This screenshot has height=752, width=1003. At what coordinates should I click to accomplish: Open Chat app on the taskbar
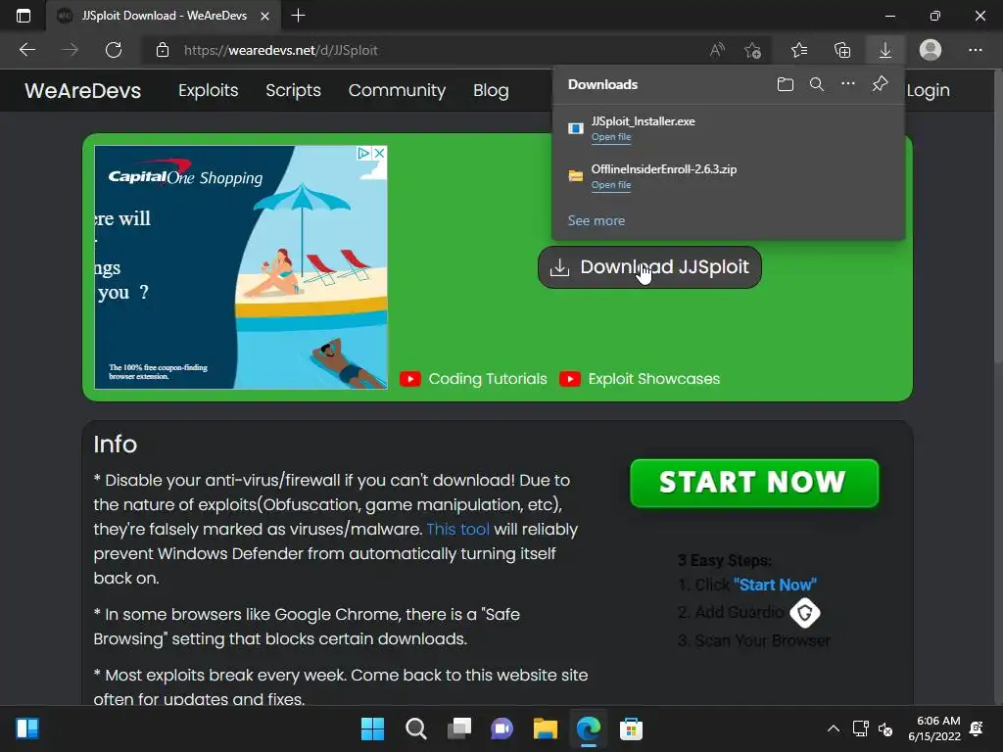pyautogui.click(x=502, y=728)
